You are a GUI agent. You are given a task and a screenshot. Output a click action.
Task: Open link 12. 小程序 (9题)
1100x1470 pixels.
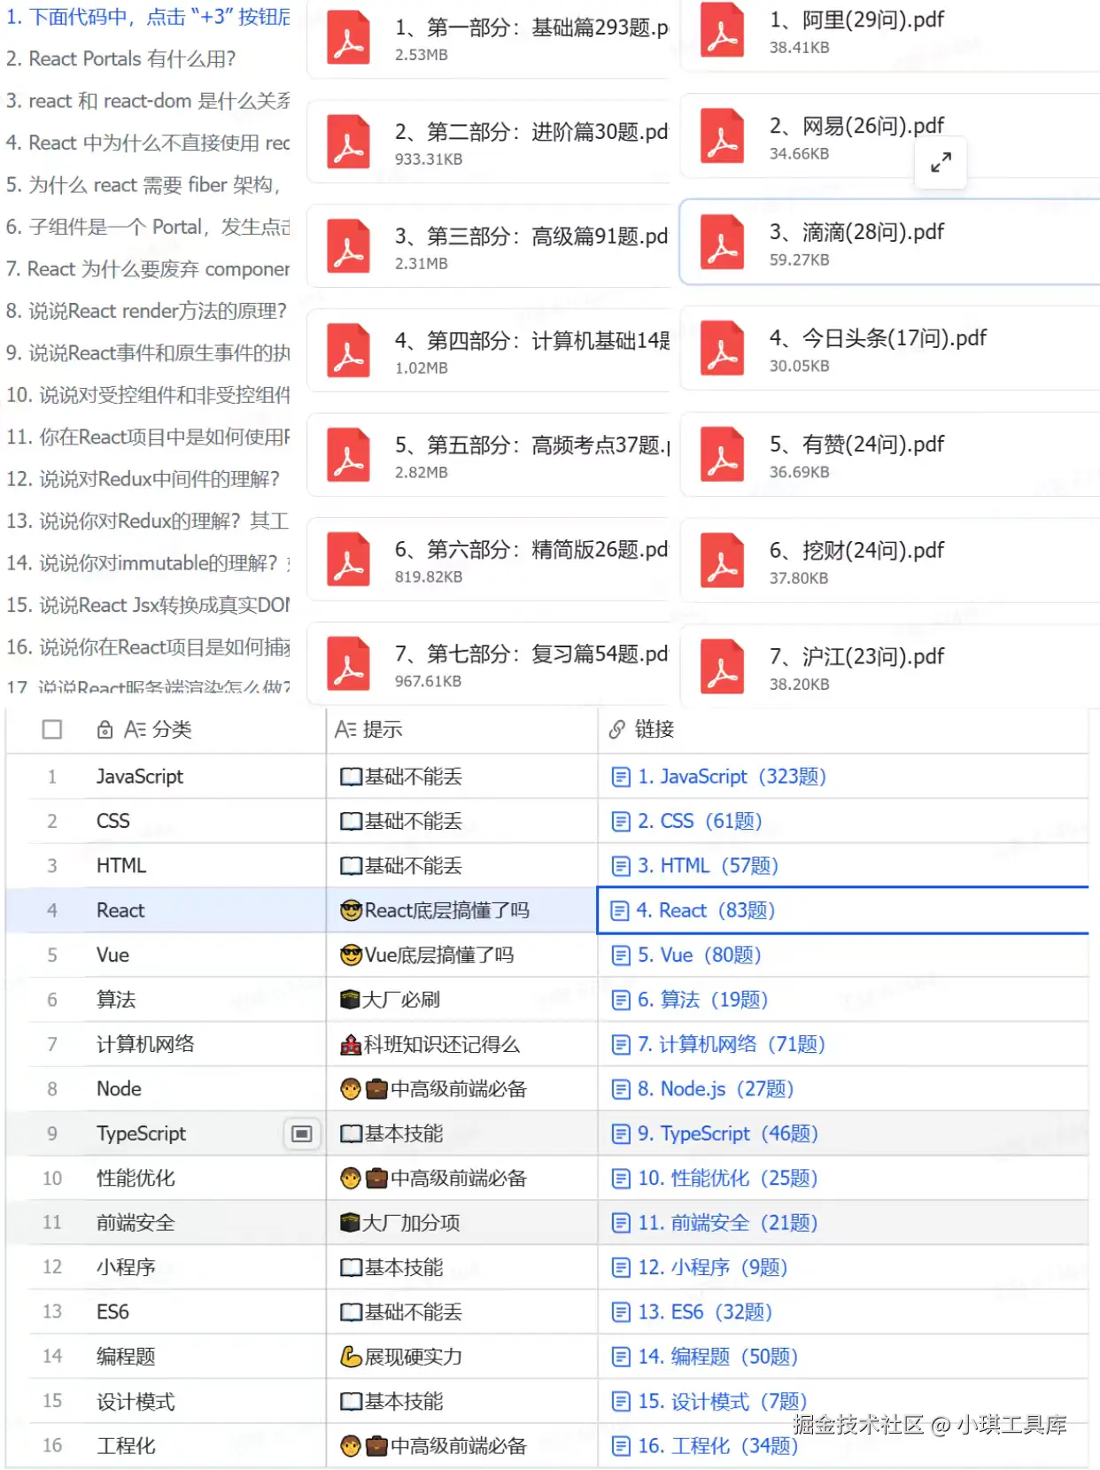tap(713, 1268)
